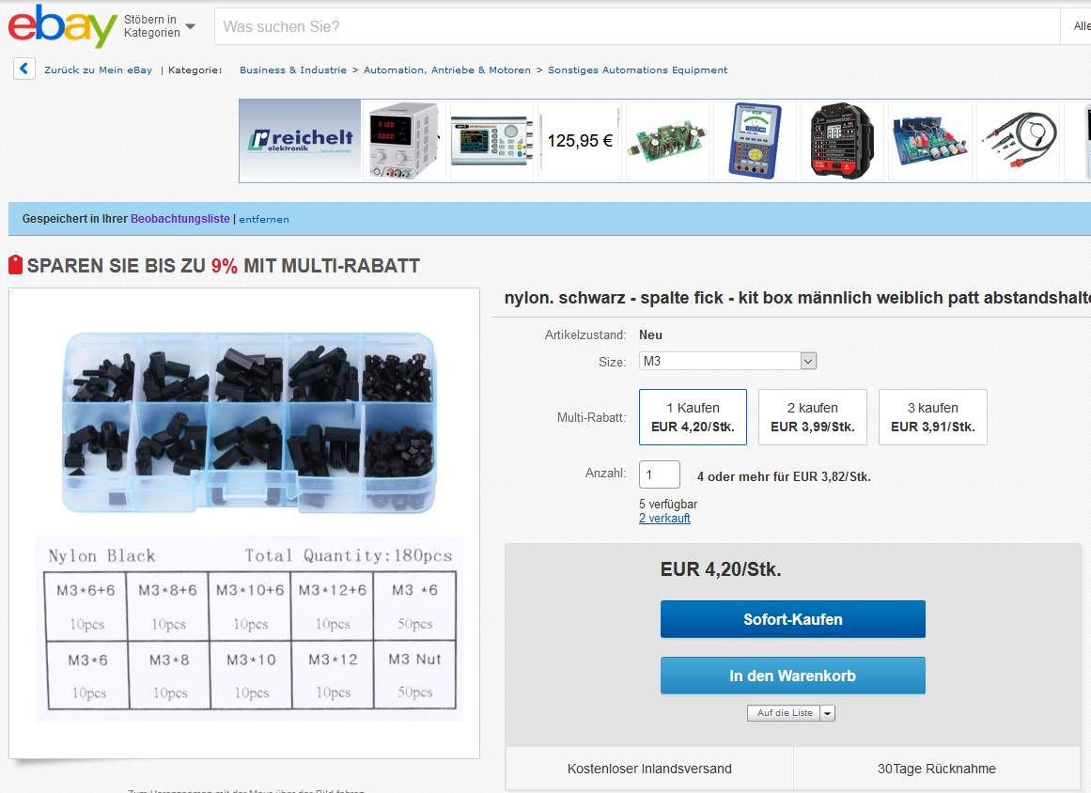Viewport: 1091px width, 793px height.
Task: Click the Anzahl quantity input field
Action: coord(659,474)
